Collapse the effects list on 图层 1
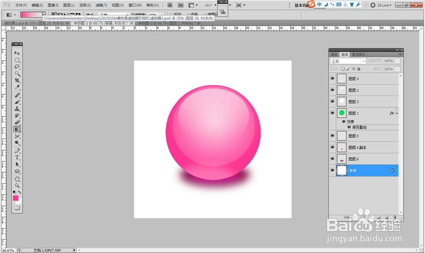The image size is (425, 253). click(397, 114)
